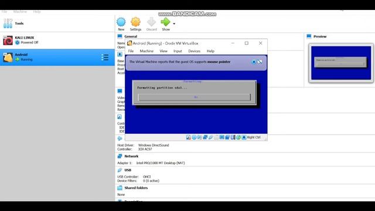
Task: Click the recording status bar icon
Action: [227, 137]
